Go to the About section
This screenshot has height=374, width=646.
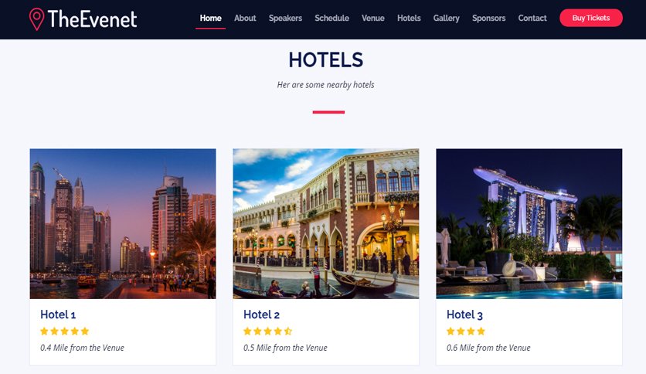[245, 18]
